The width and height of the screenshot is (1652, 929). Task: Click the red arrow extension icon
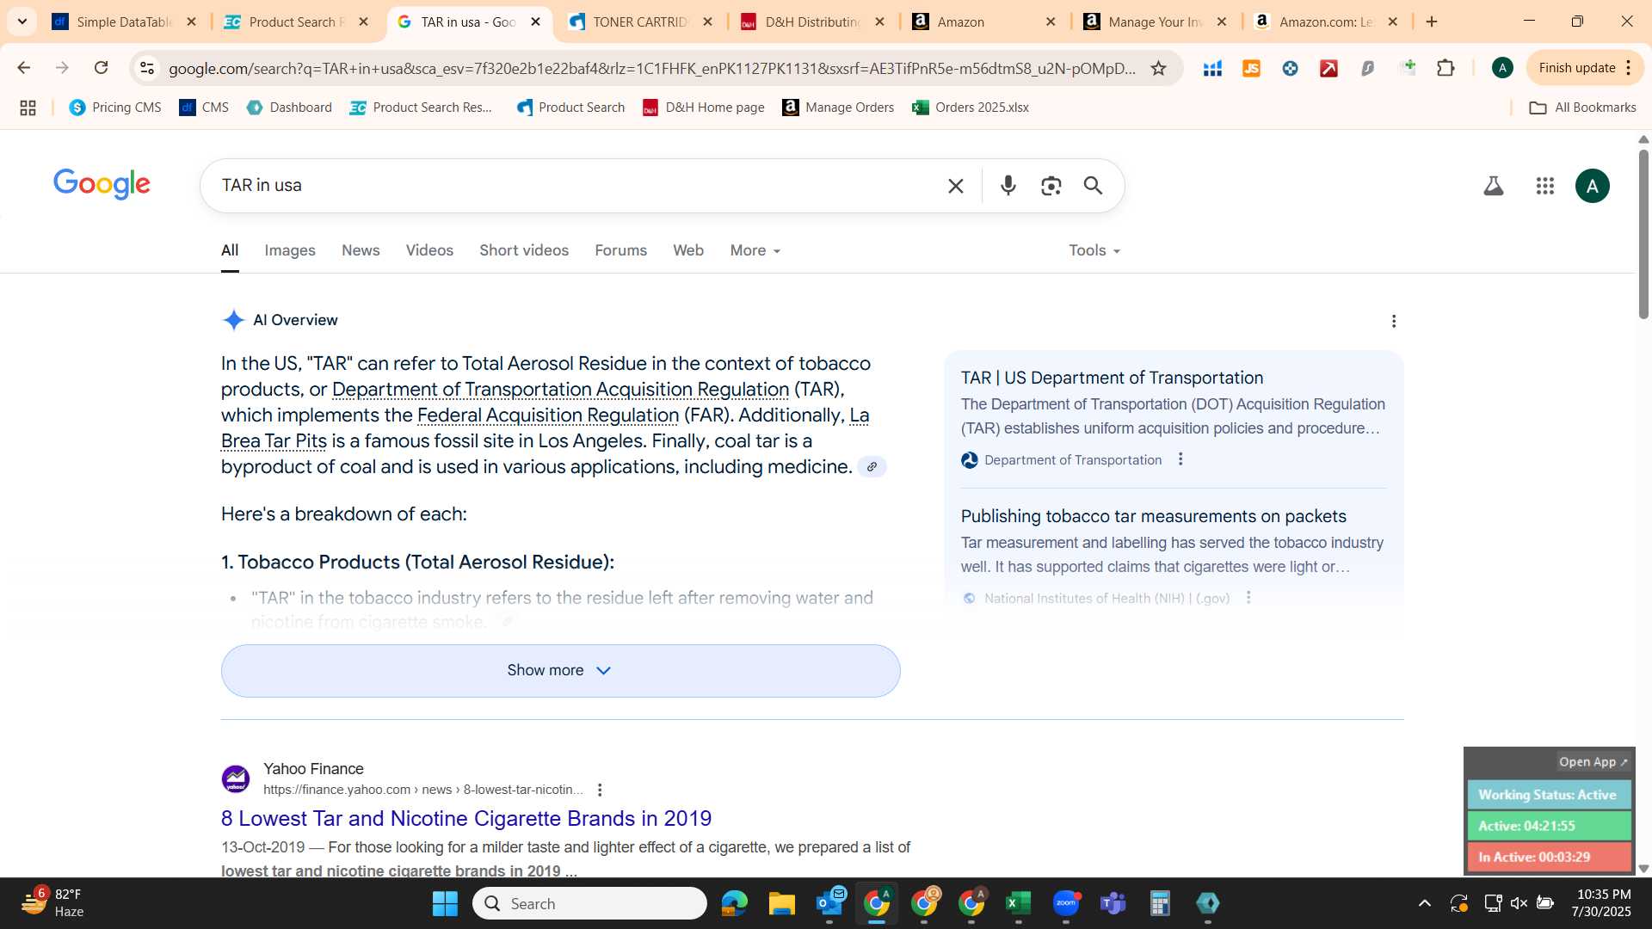(x=1328, y=68)
